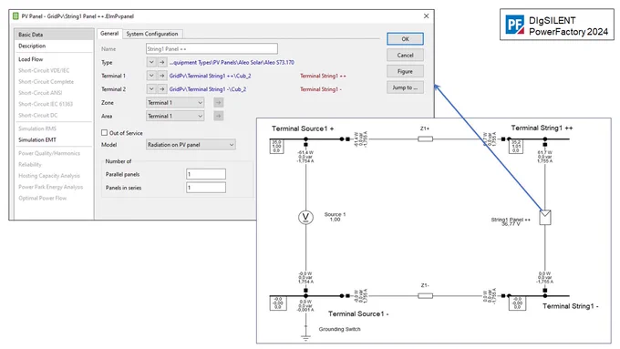Click the Type edit arrow icon

161,63
